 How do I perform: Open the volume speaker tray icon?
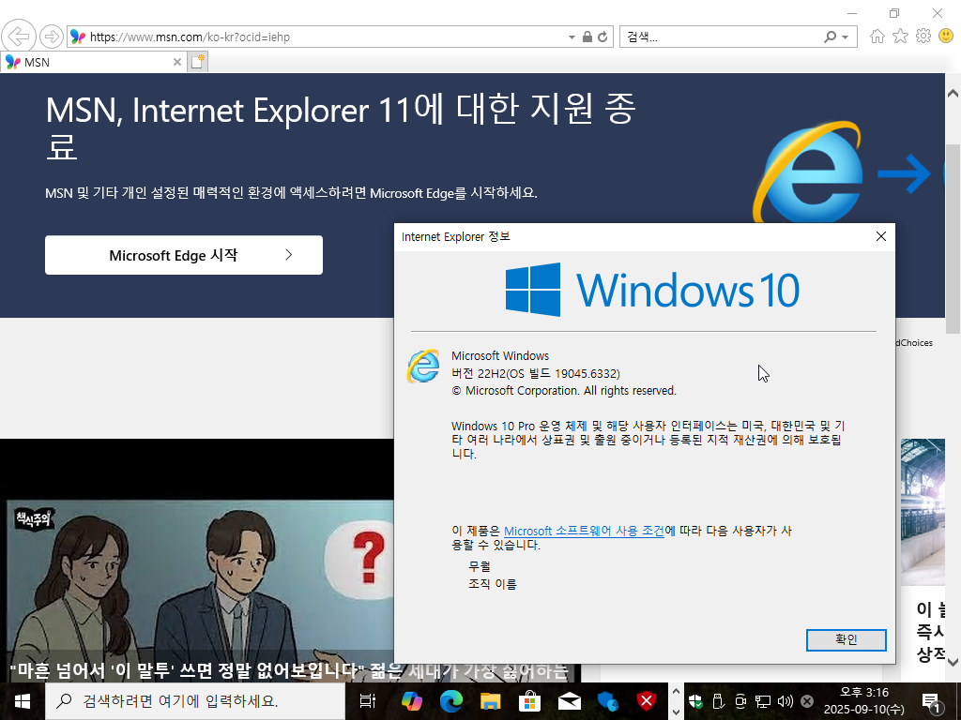click(x=786, y=701)
